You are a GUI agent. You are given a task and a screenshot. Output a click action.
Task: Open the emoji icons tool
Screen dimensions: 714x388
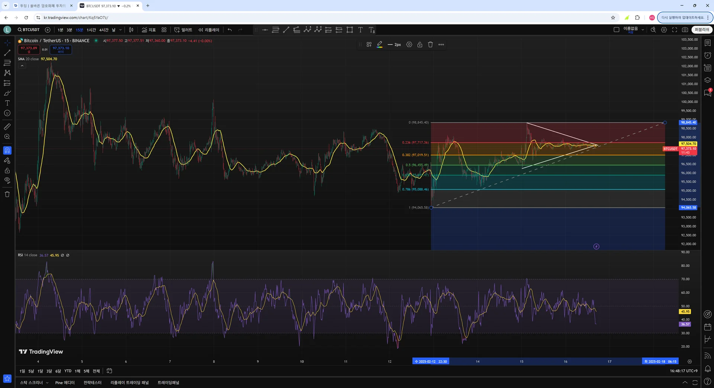click(7, 113)
